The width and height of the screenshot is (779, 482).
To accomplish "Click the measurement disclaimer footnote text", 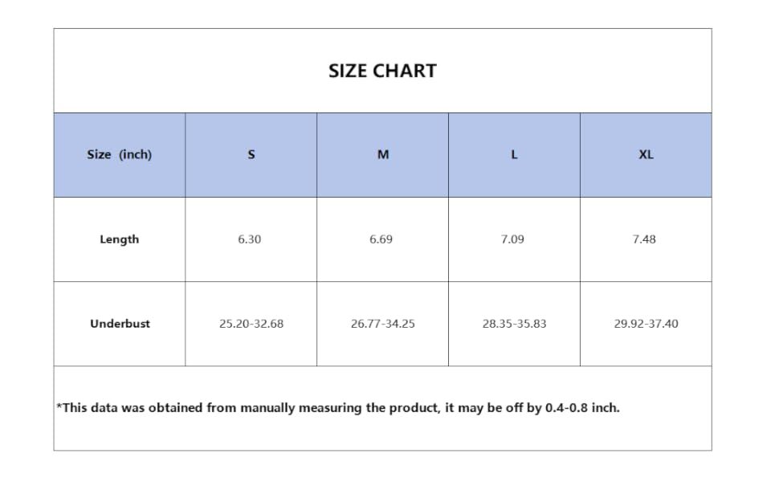I will point(338,408).
